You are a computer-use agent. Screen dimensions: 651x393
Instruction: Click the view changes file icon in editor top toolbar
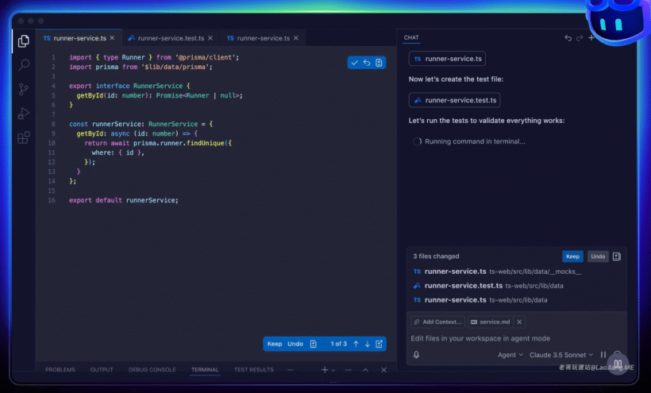[x=379, y=63]
